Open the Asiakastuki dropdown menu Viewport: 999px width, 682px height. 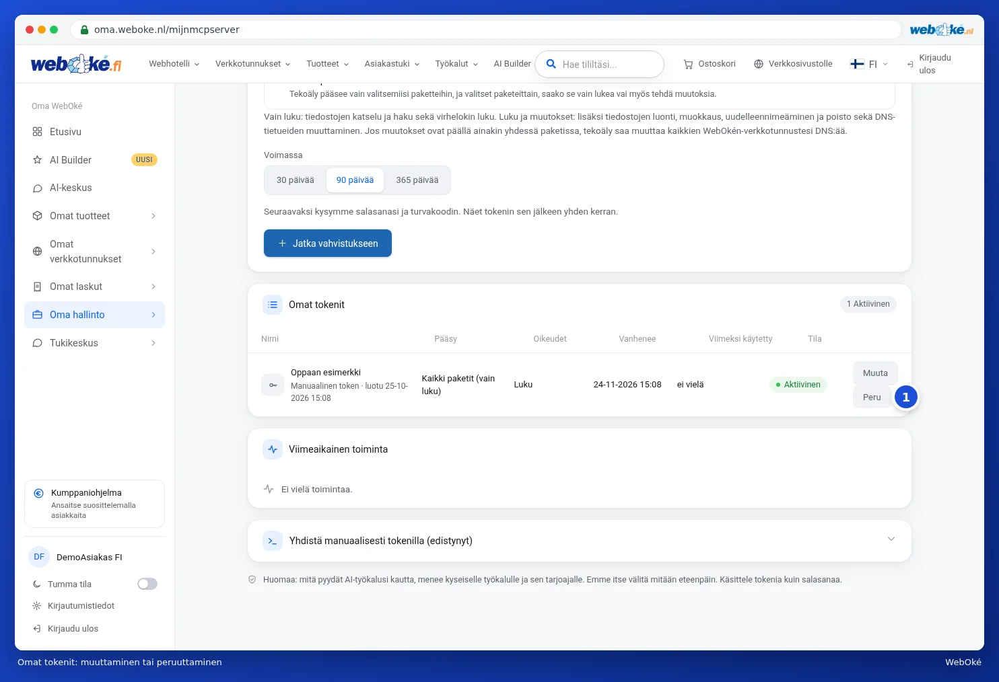[x=392, y=64]
